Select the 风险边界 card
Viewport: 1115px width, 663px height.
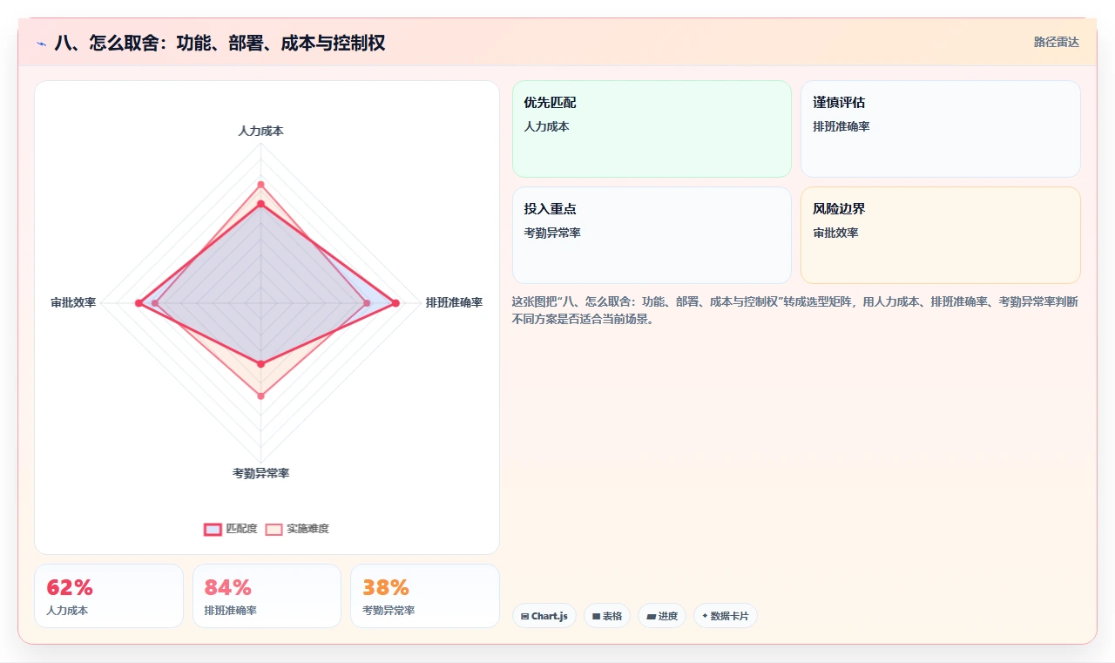point(940,235)
